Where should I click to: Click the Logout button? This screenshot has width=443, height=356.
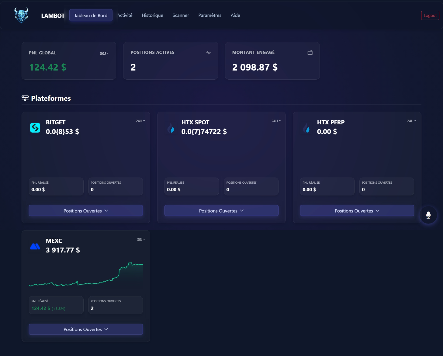[x=430, y=15]
